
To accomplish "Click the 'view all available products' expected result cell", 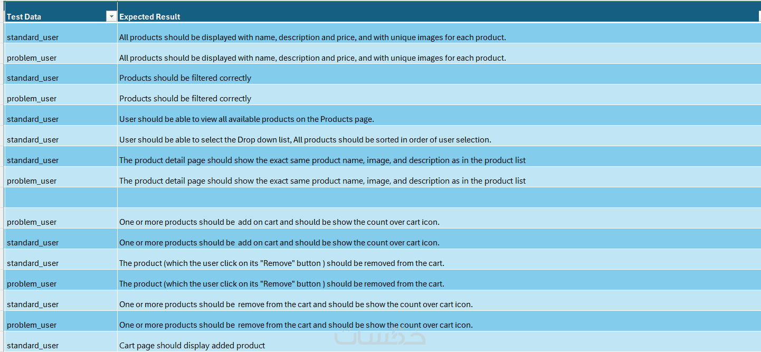I will click(246, 119).
